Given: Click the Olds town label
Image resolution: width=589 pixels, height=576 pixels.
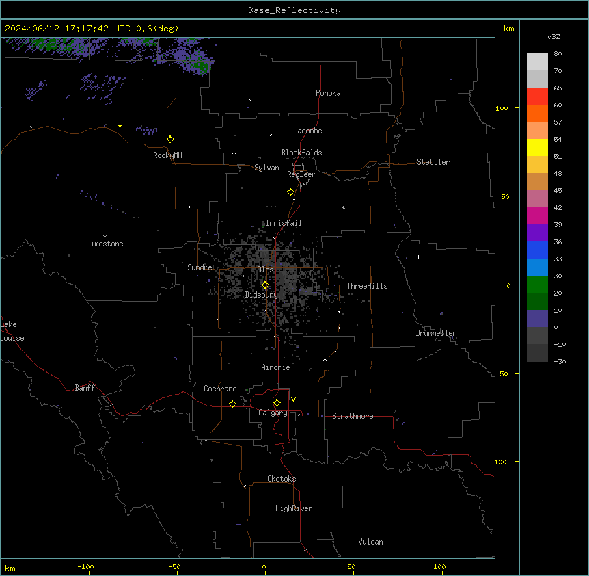Looking at the screenshot, I should coord(265,270).
